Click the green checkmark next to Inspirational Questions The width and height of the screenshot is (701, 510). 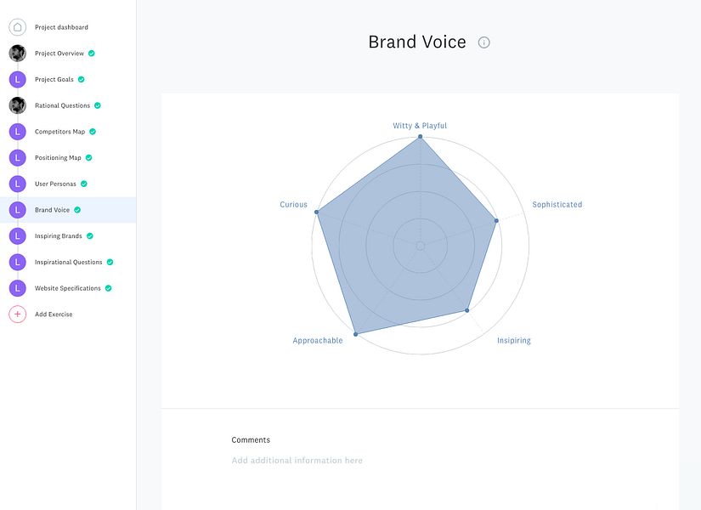(x=110, y=263)
